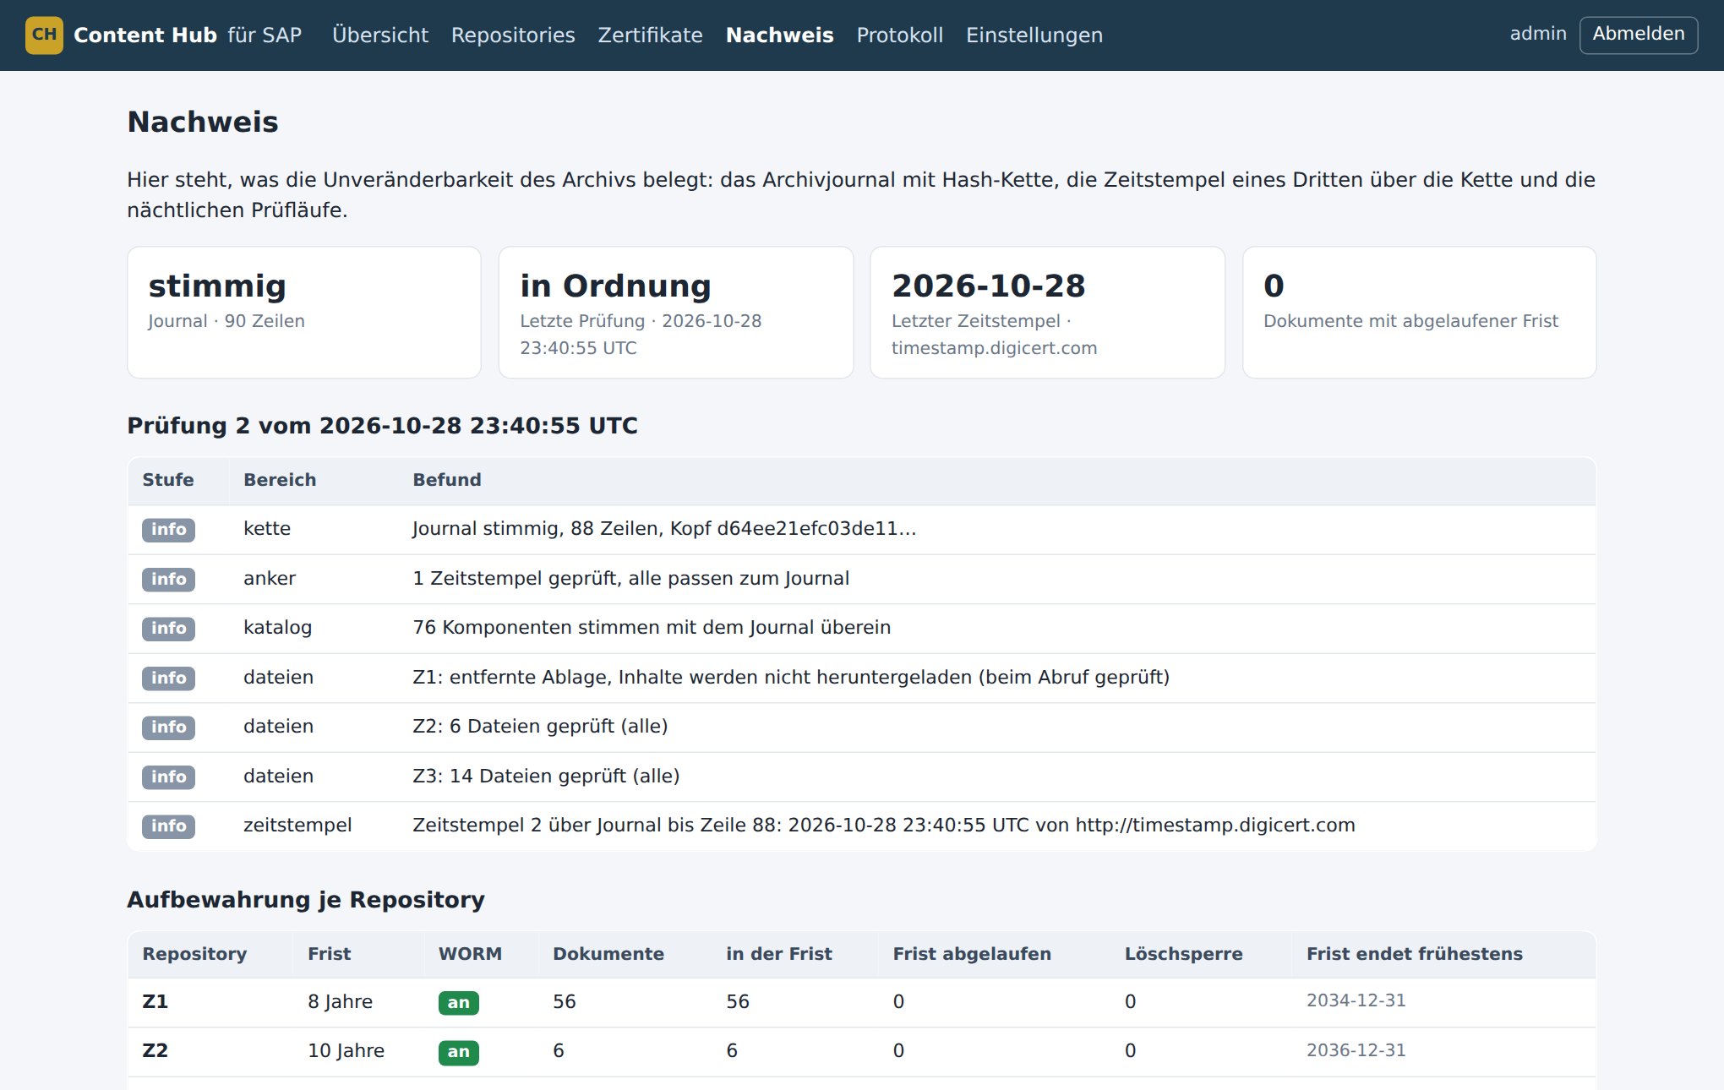Select the 'stimmig' journal status card
Screen dimensions: 1724x1090
pyautogui.click(x=304, y=313)
